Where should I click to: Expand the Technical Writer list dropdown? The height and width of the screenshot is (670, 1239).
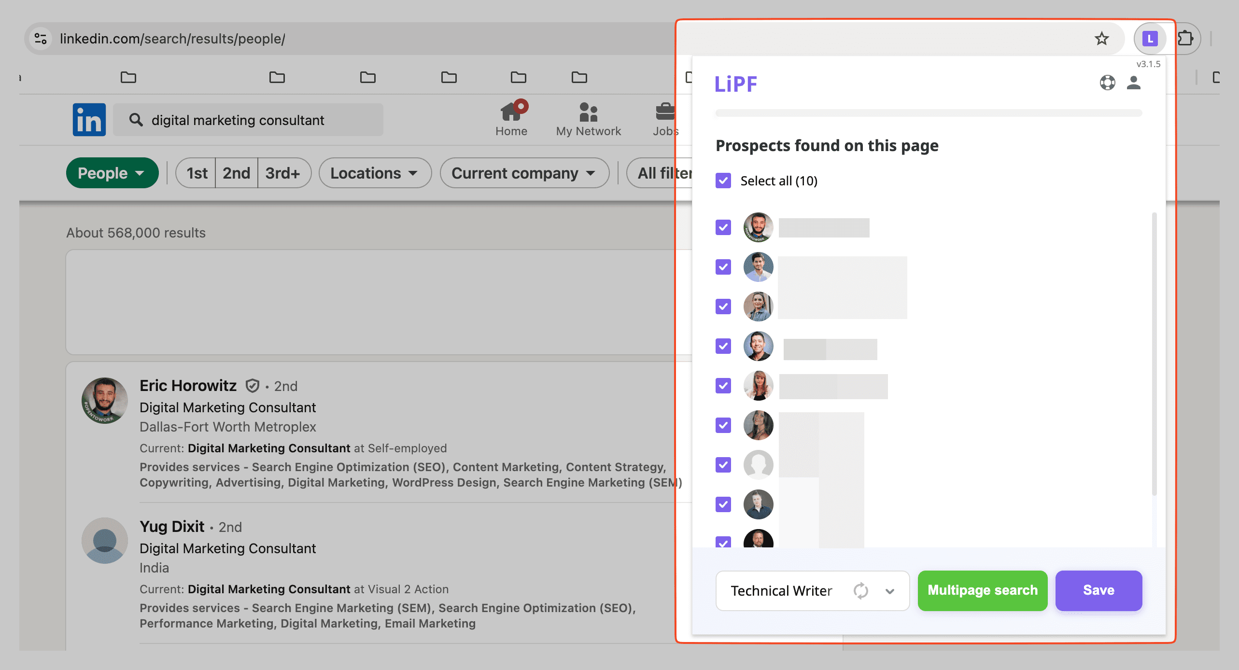click(890, 591)
